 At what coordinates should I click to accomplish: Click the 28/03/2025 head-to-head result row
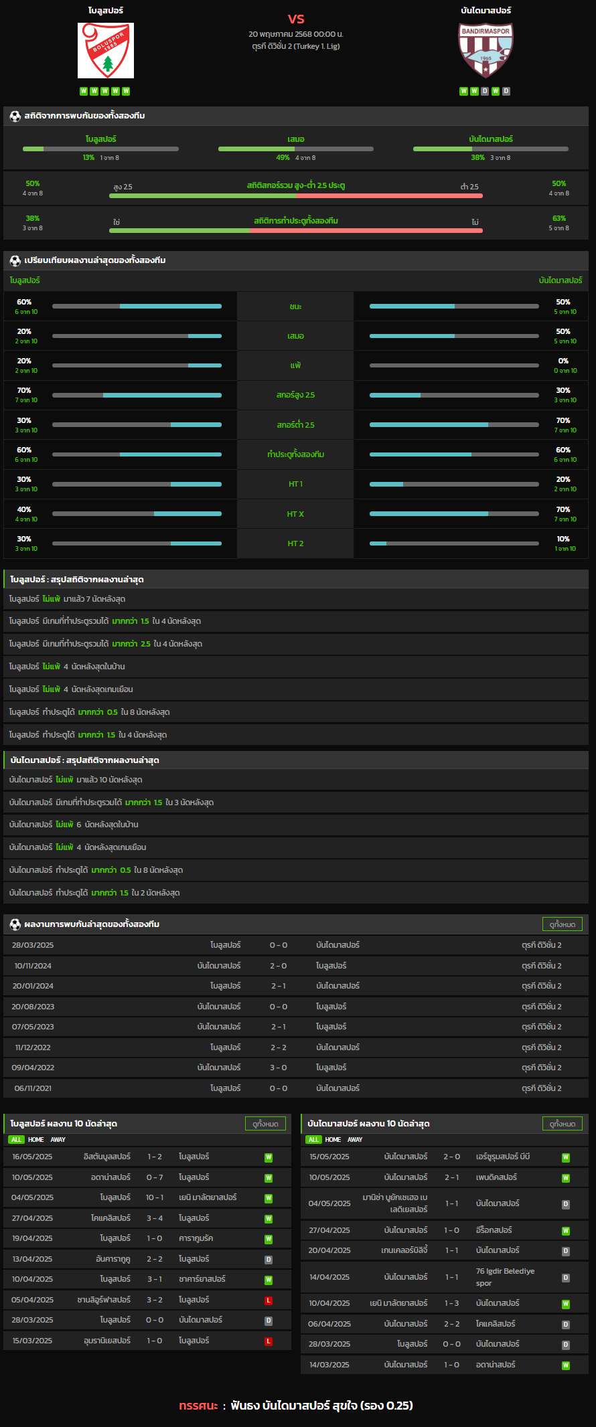(x=296, y=945)
